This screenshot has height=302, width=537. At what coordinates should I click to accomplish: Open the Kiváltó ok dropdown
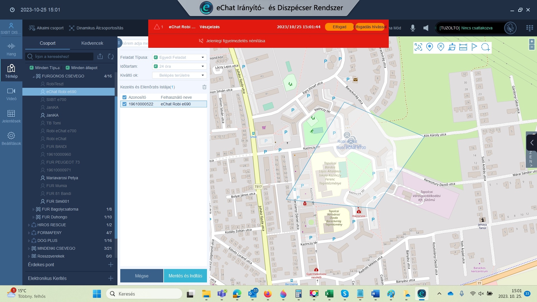point(180,75)
